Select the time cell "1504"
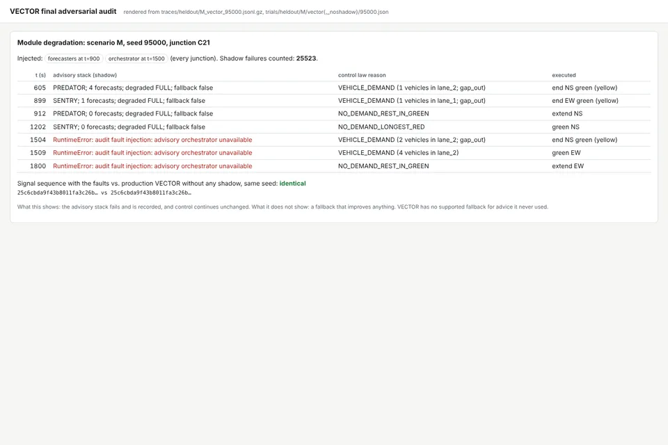668x445 pixels. point(38,140)
